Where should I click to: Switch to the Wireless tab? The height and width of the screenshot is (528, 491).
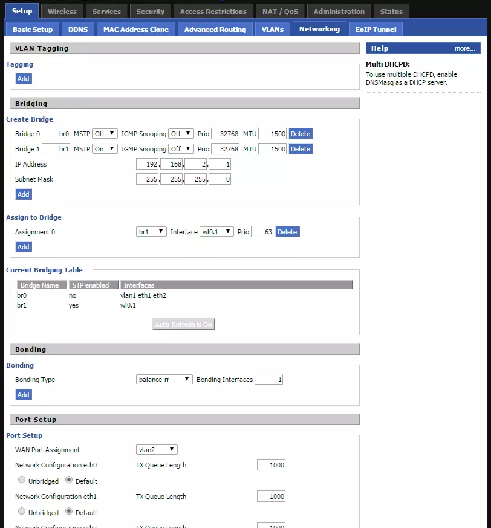[62, 10]
